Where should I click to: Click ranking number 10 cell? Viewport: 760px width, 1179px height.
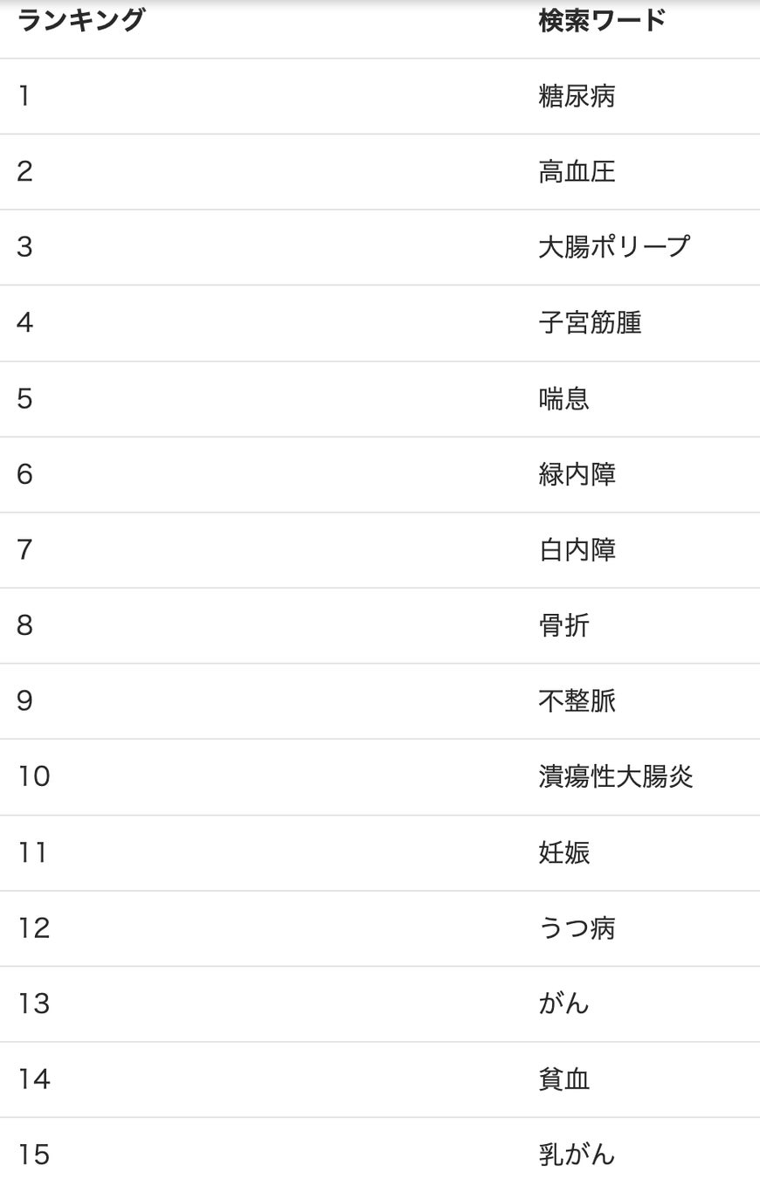[x=34, y=776]
